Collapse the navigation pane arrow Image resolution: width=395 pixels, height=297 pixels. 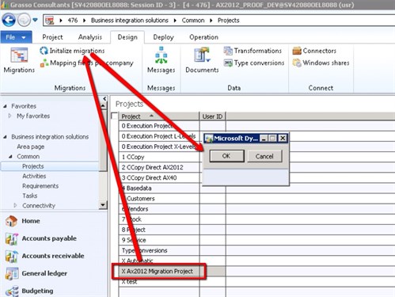[104, 99]
